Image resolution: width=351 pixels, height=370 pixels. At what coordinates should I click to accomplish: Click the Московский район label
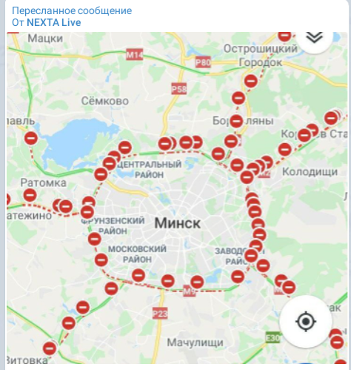point(137,254)
